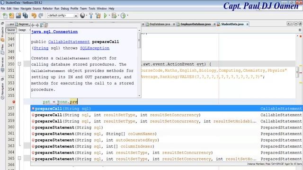Open the Help menu
This screenshot has width=303, height=170.
(x=111, y=8)
